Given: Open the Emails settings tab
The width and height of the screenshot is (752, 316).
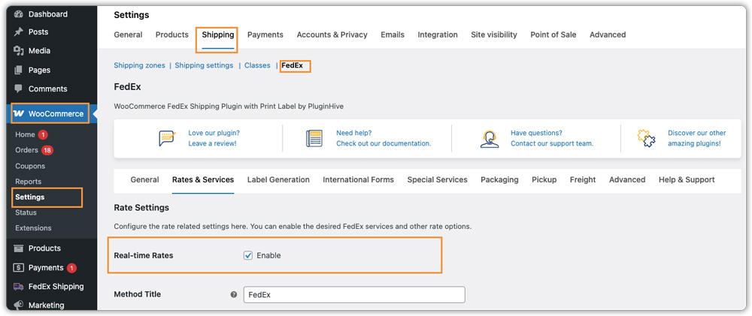Looking at the screenshot, I should tap(393, 35).
